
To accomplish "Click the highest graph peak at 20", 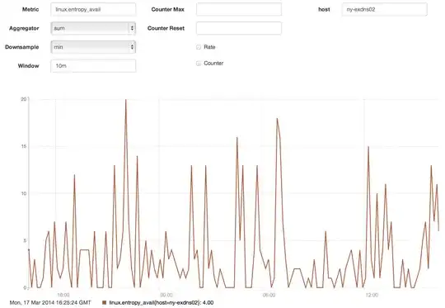I will [126, 100].
